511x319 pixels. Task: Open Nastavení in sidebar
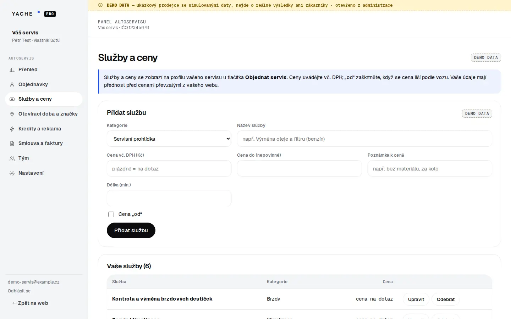click(44, 173)
